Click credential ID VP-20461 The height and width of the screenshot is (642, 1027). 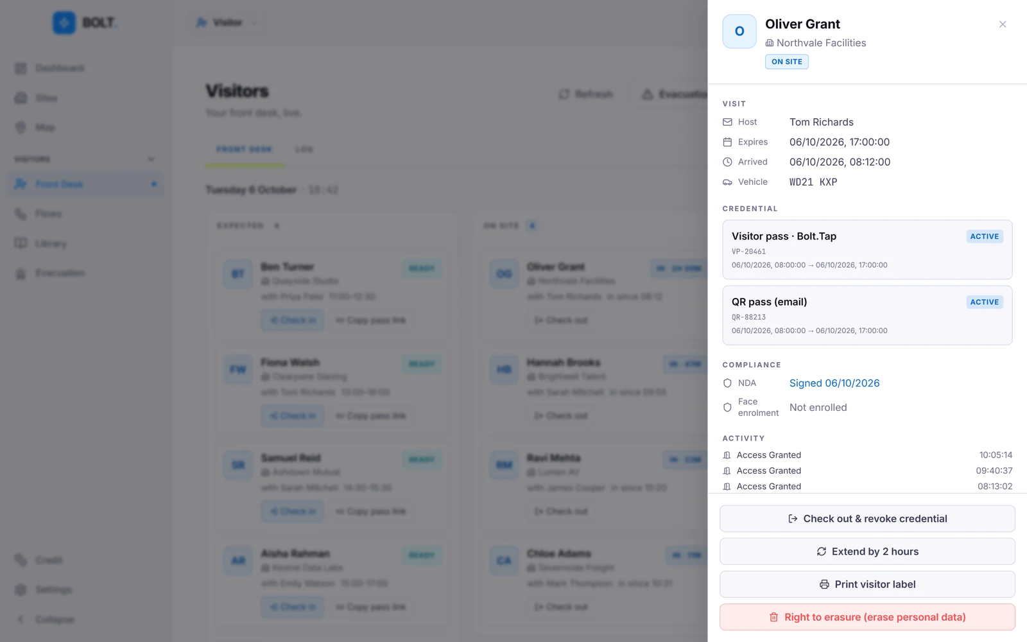(x=748, y=252)
